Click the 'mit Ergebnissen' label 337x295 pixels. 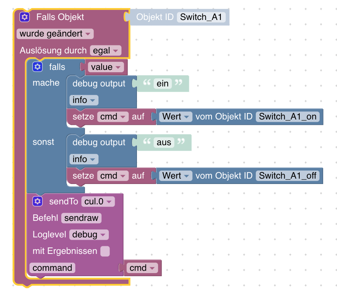[65, 251]
